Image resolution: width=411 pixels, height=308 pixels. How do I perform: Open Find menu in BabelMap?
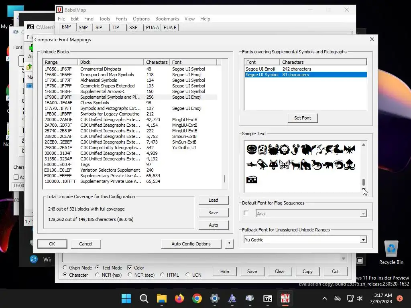tap(89, 19)
